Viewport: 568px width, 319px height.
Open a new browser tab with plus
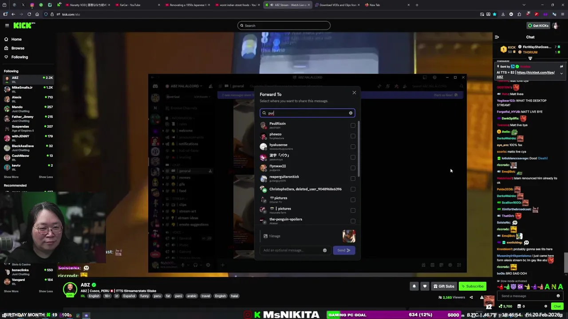tap(417, 5)
